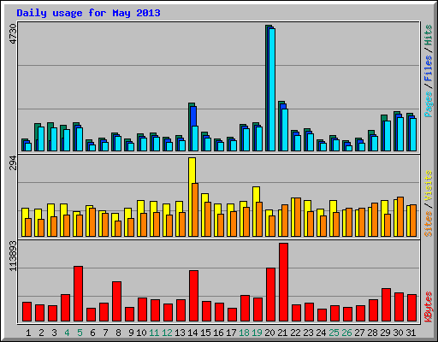Click day label 9 on the x-axis
This screenshot has width=438, height=342.
(x=131, y=333)
